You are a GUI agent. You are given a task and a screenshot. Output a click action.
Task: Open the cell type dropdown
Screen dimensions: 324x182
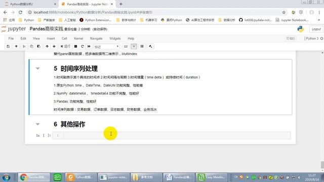click(106, 47)
